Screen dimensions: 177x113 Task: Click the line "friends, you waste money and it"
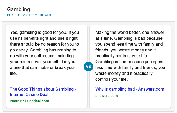point(125,50)
